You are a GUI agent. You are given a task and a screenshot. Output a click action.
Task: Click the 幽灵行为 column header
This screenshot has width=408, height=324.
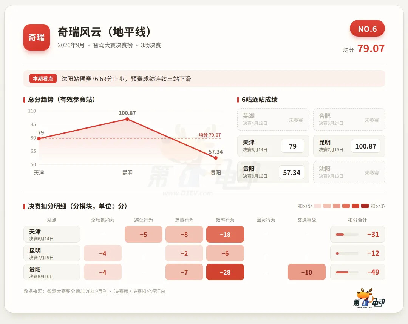[266, 220]
